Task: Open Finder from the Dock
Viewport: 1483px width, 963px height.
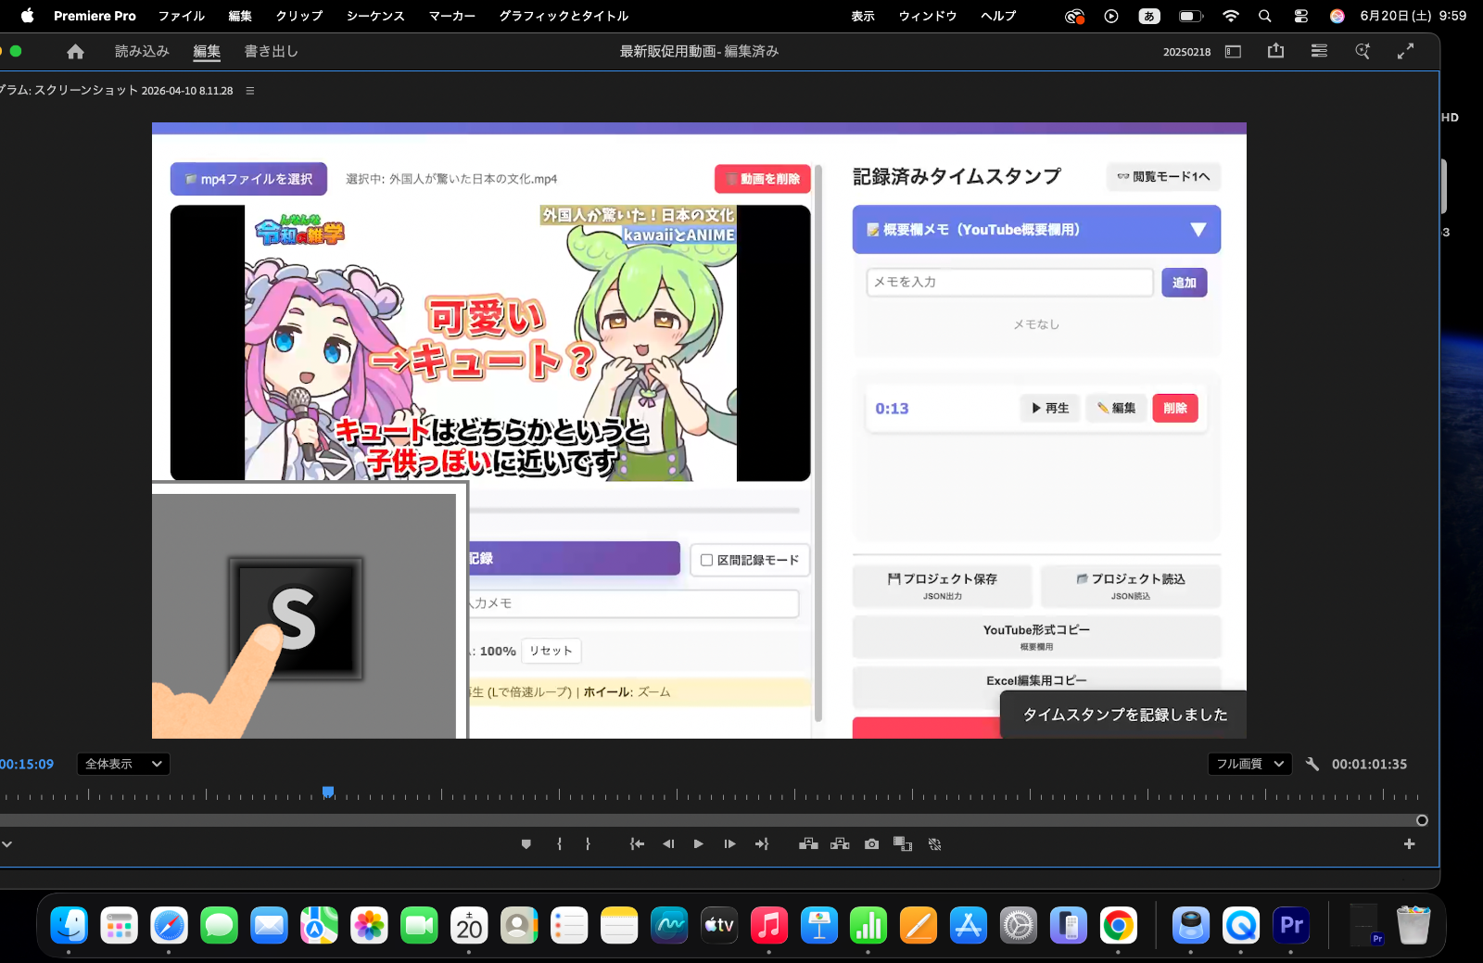Action: [70, 925]
